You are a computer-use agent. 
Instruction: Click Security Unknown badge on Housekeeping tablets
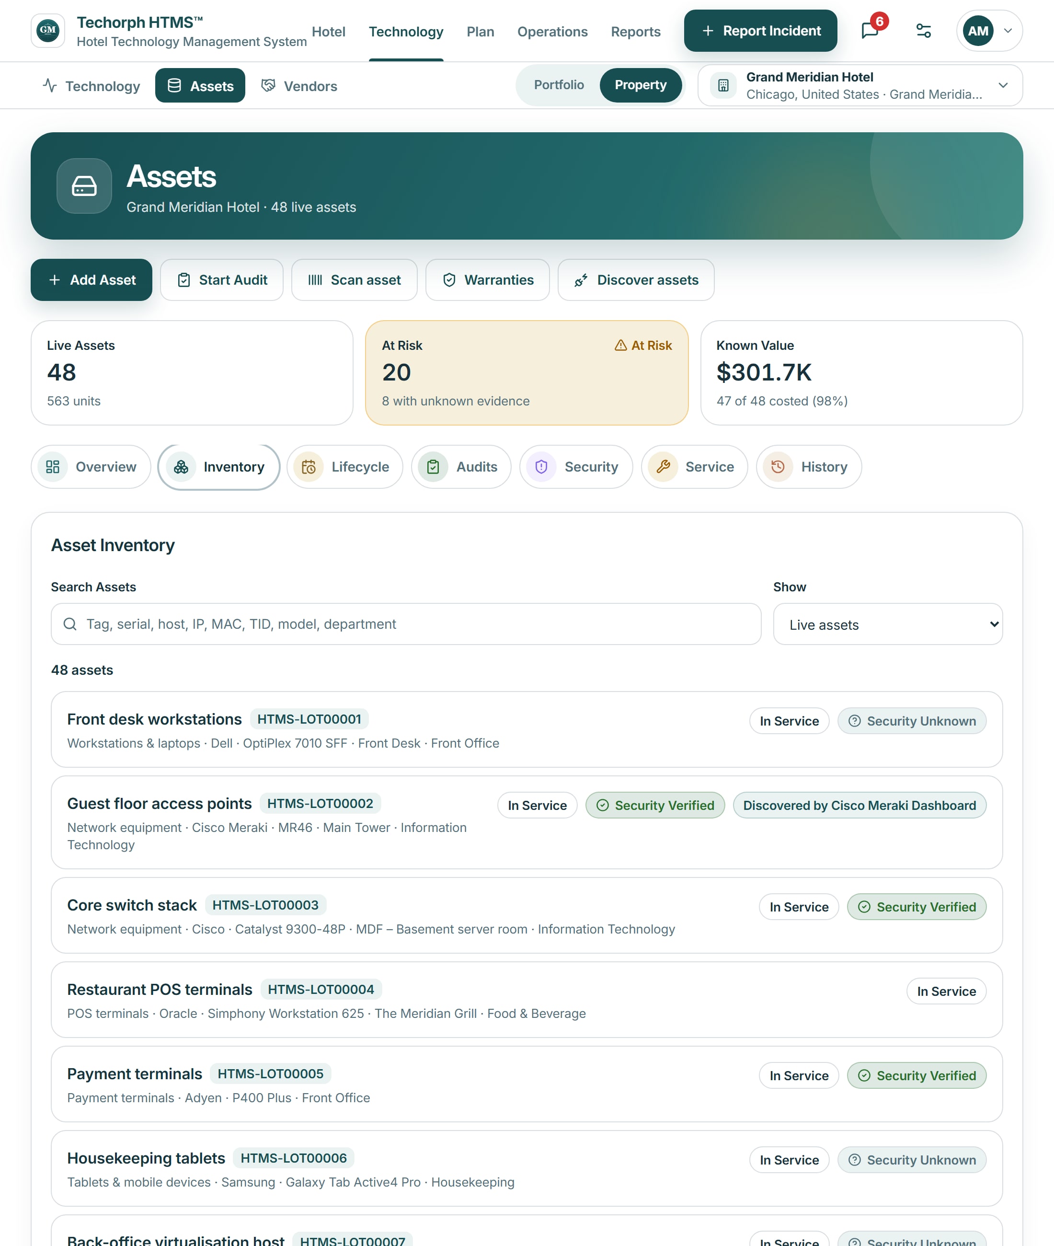click(912, 1159)
